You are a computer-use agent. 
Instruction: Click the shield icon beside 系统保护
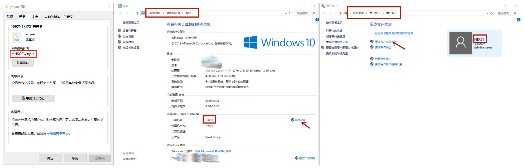pos(119,42)
